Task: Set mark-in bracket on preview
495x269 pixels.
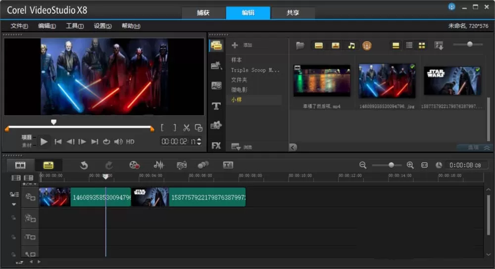Action: [162, 128]
